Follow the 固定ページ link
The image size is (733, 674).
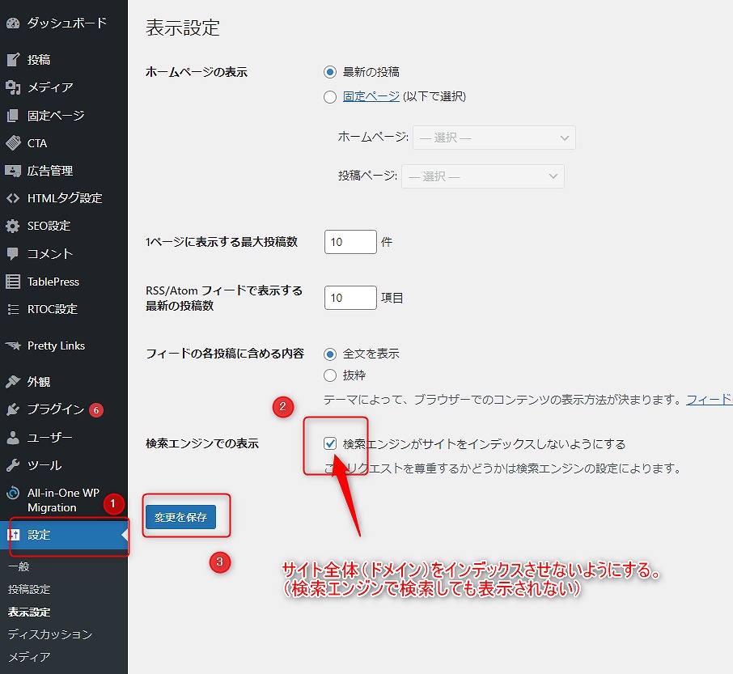tap(371, 96)
